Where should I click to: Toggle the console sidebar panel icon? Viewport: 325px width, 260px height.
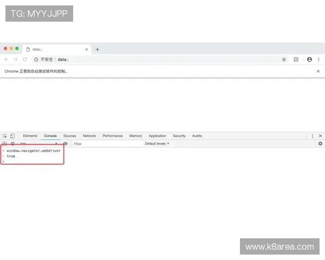[5, 144]
